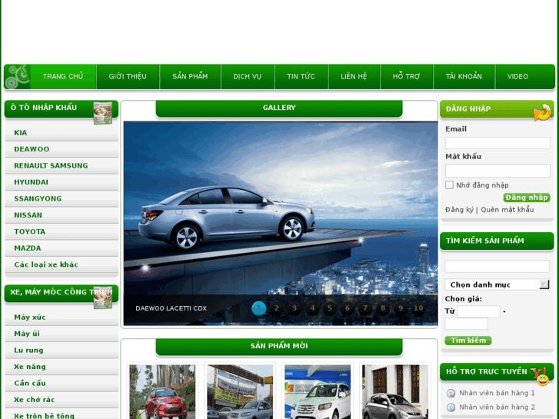Open Máy ủi category
Screen dimensions: 559x419
(27, 334)
